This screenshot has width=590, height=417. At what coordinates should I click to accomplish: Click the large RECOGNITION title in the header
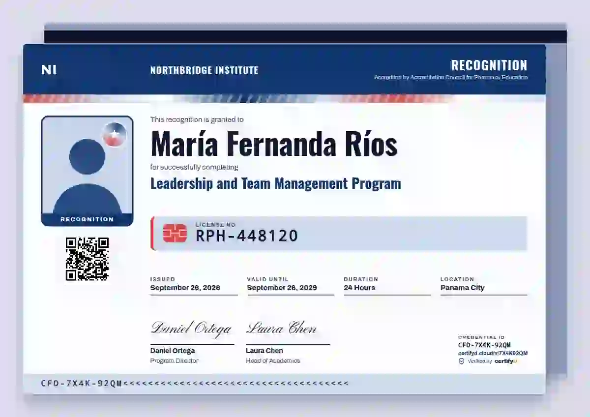[x=489, y=65]
